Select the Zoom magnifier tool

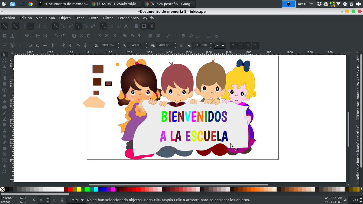[x=5, y=72]
